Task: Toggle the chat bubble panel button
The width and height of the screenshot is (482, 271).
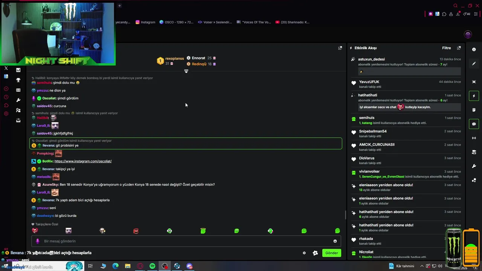Action: click(x=474, y=124)
